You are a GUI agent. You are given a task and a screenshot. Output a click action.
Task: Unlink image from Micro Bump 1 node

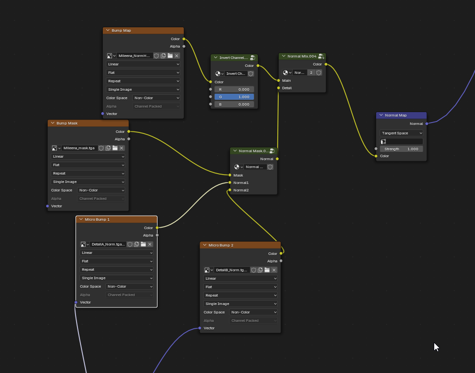coord(150,244)
